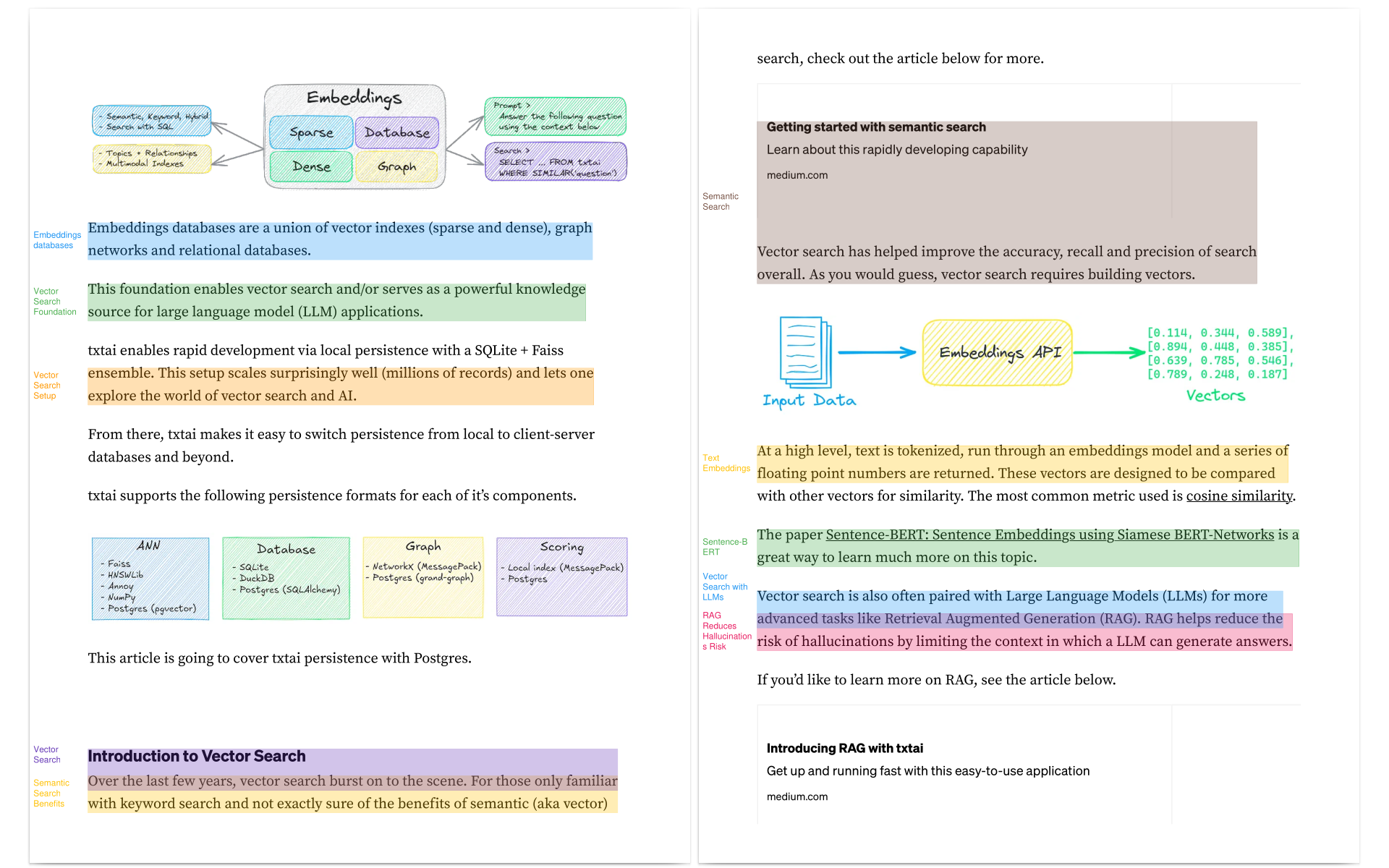The image size is (1389, 868).
Task: Click the Sparse box in Embeddings diagram
Action: (311, 132)
